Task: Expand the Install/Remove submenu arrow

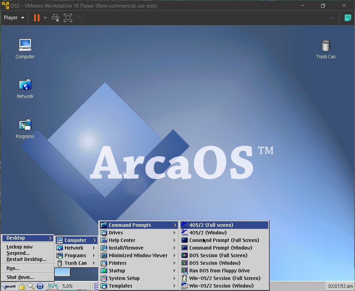Action: (x=175, y=248)
